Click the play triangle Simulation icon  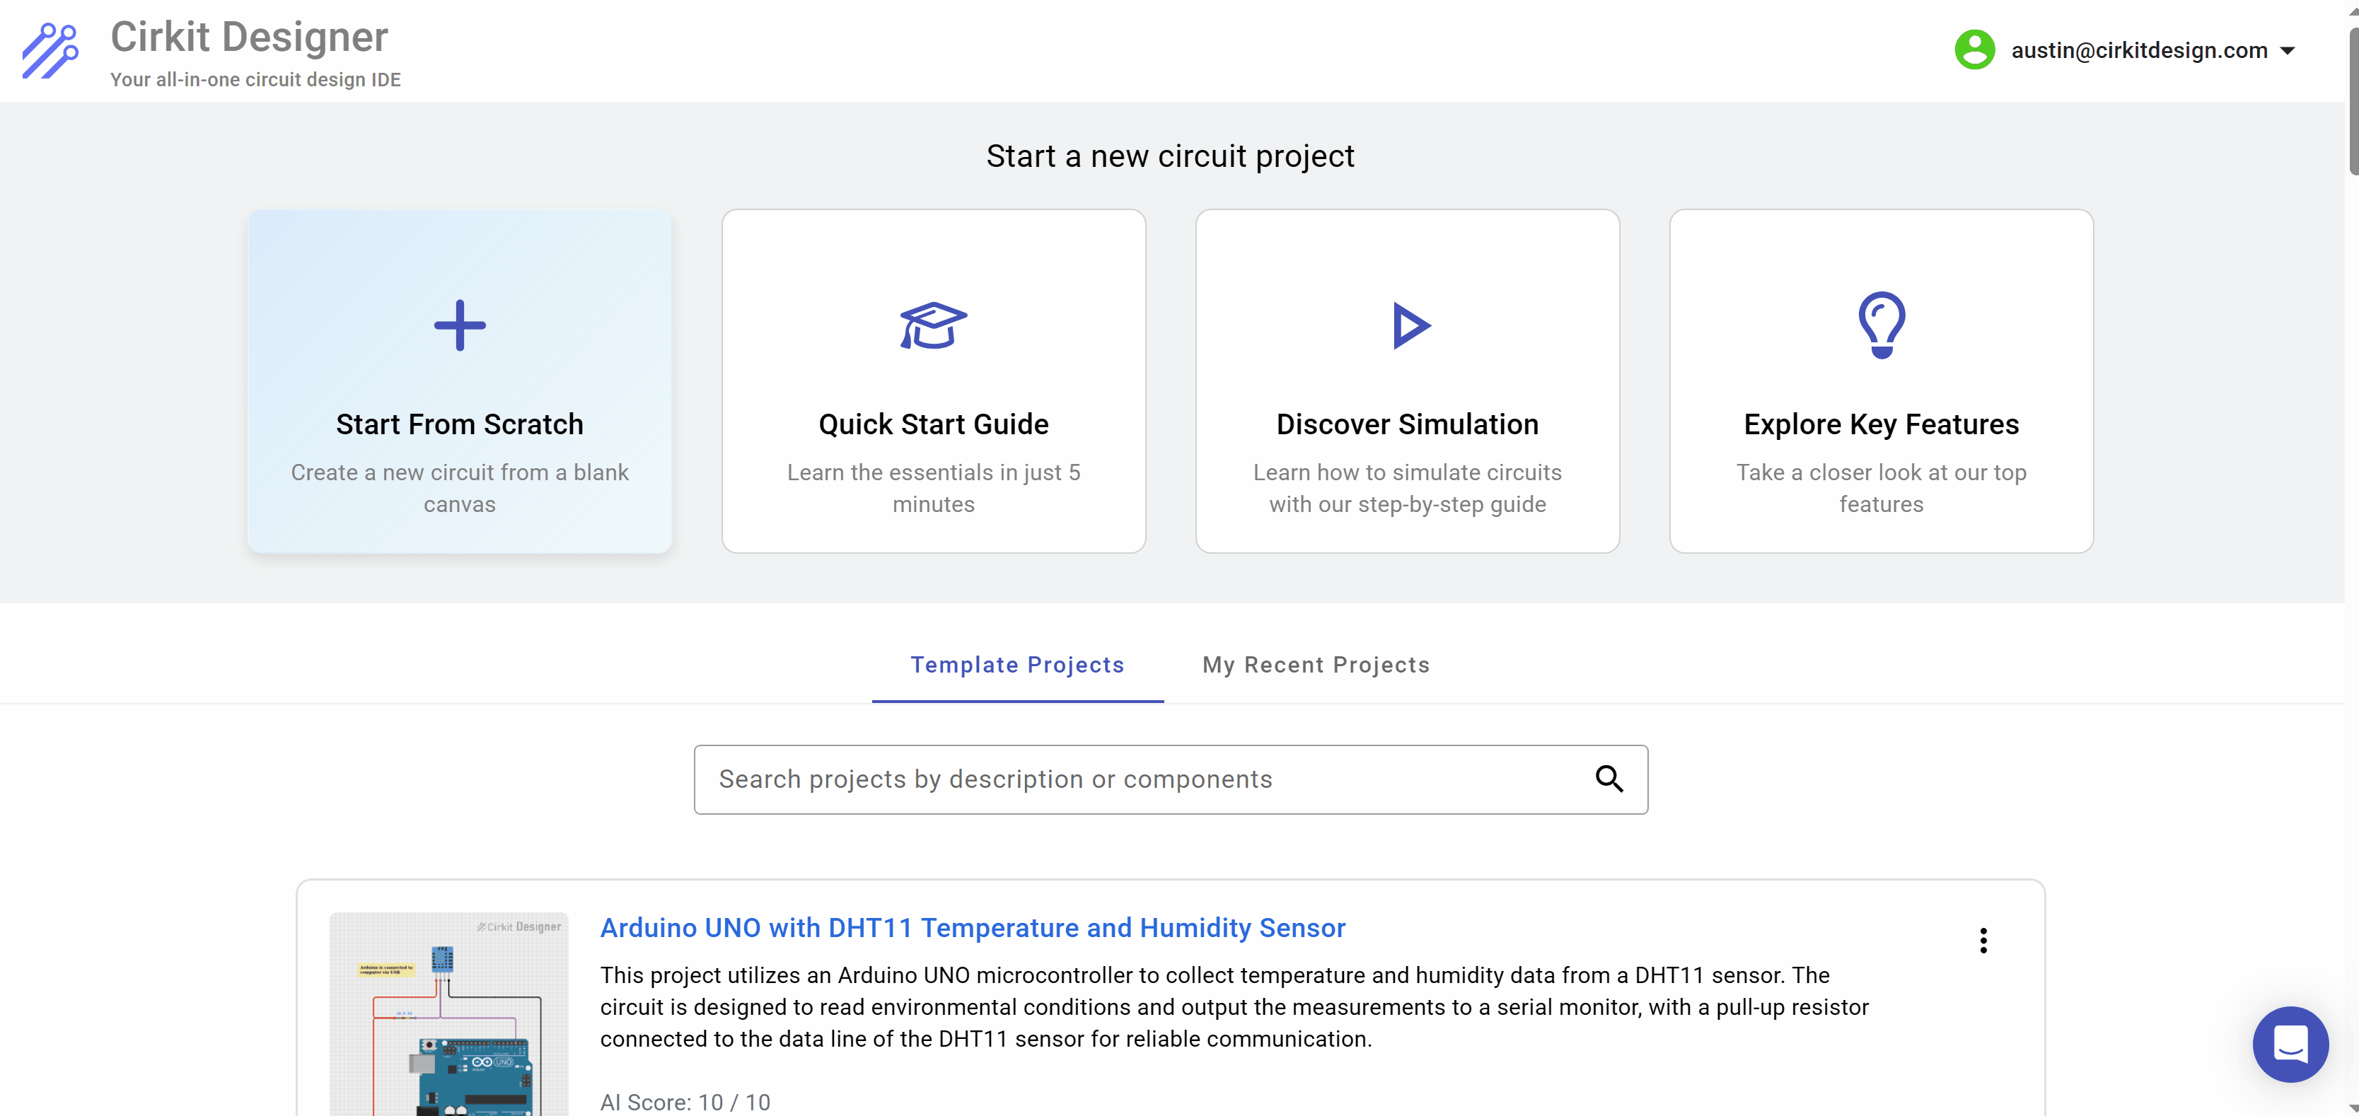(1410, 325)
